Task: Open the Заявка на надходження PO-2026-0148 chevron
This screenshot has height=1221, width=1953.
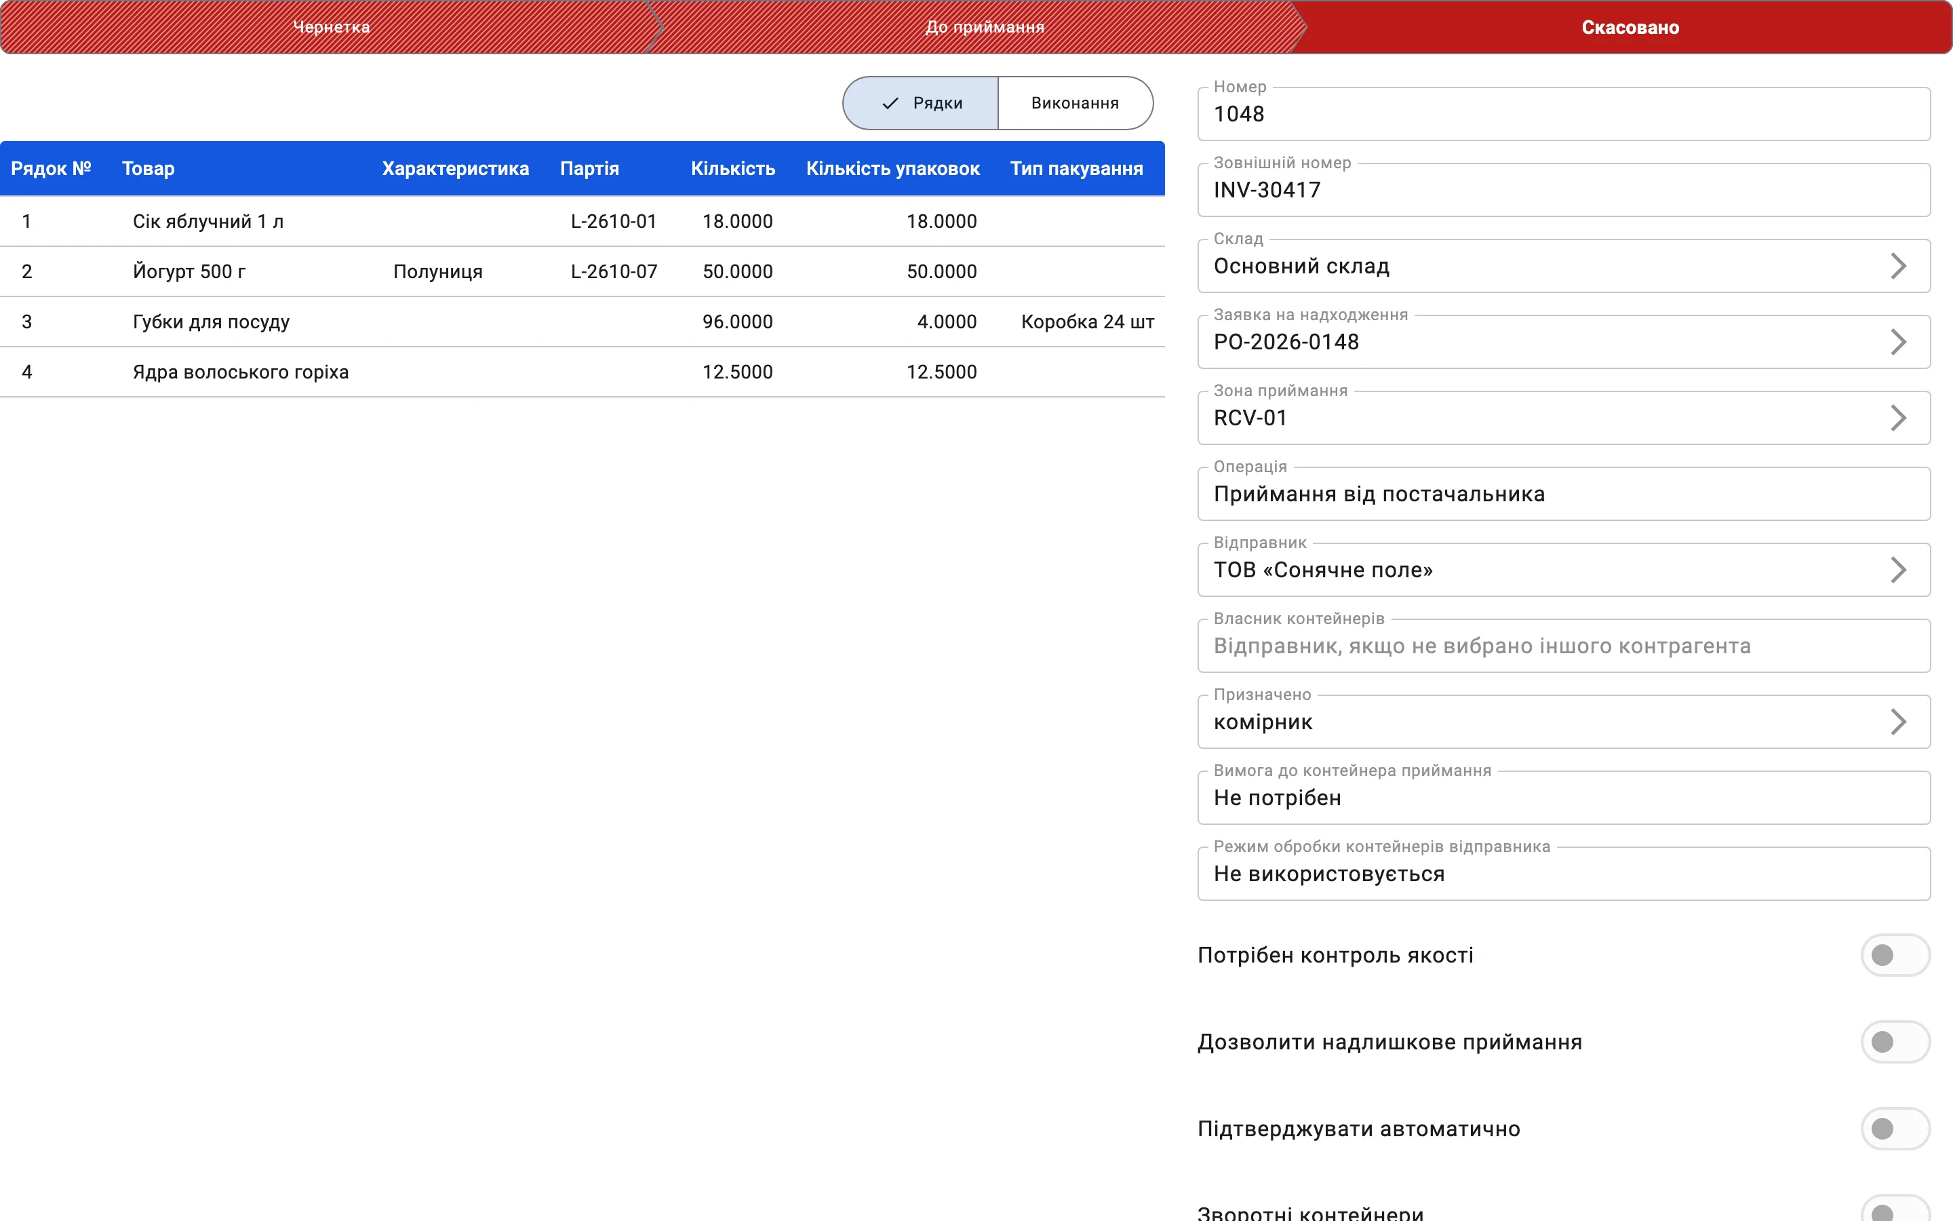Action: point(1898,343)
